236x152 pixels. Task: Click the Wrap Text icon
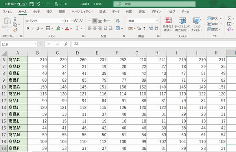tap(118, 21)
